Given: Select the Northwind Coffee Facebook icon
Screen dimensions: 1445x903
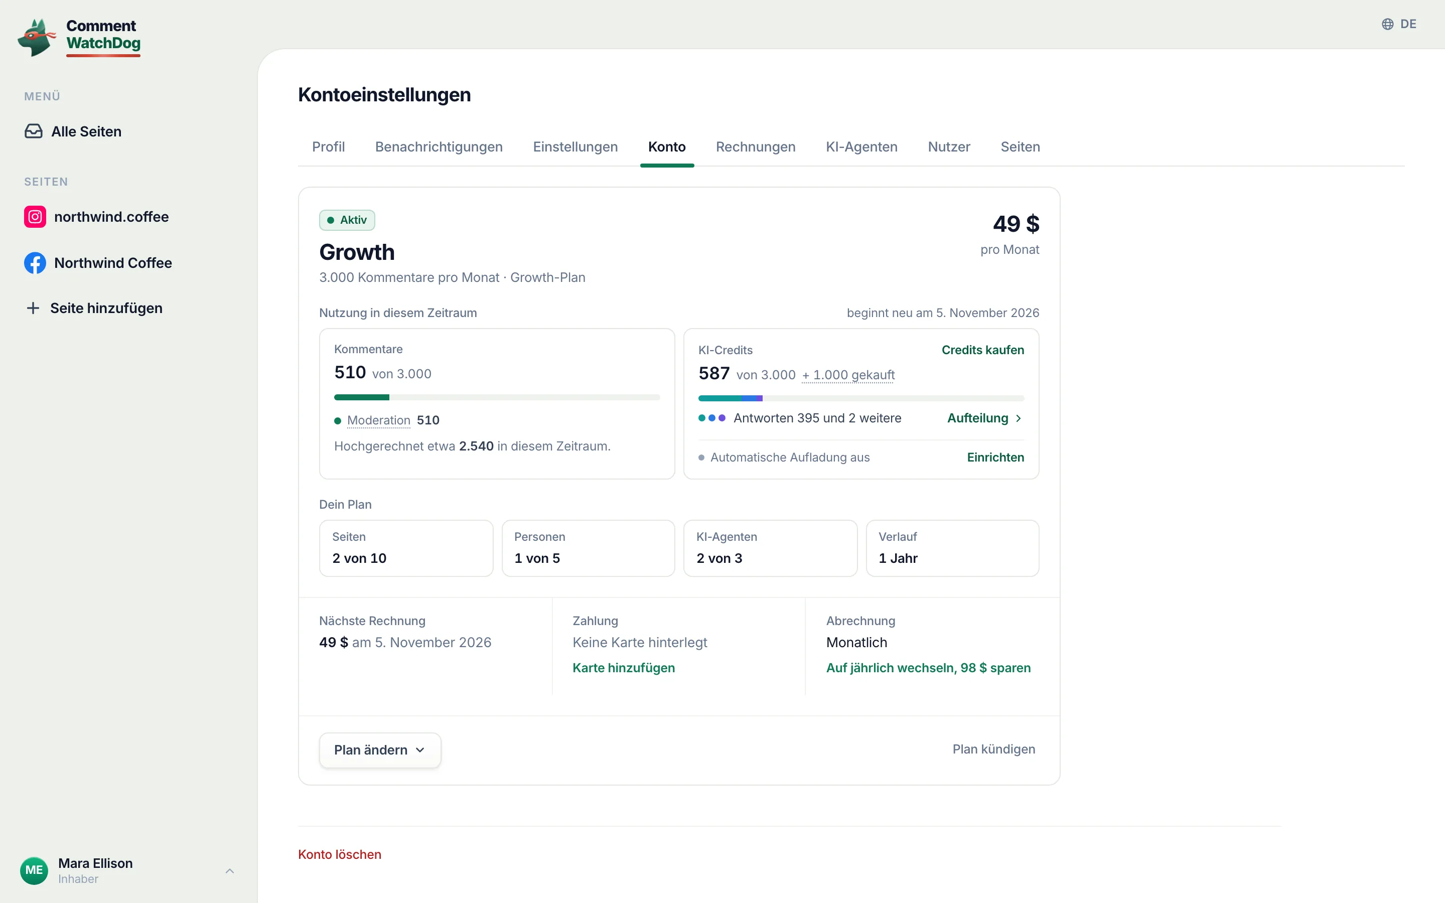Looking at the screenshot, I should [x=35, y=263].
